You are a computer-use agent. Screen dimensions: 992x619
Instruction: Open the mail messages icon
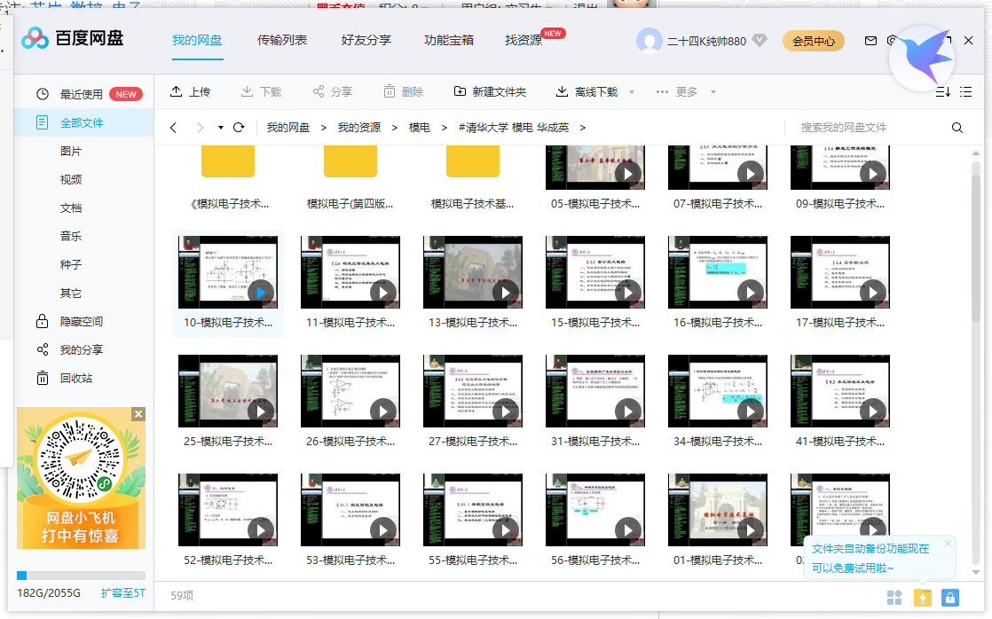click(870, 41)
